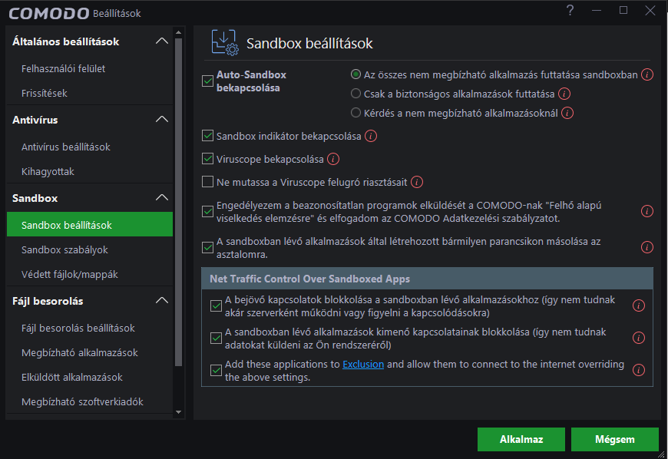Toggle Engedélyezem a beazonosítatlan programok elküldését checkbox

tap(207, 211)
